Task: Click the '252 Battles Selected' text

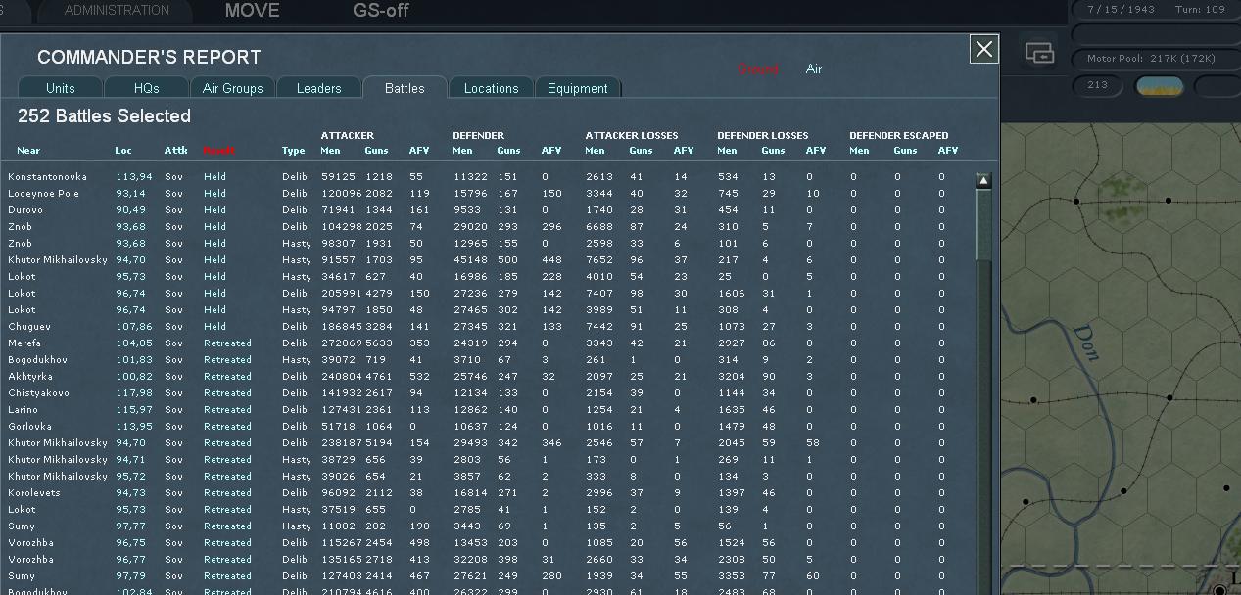Action: click(104, 116)
